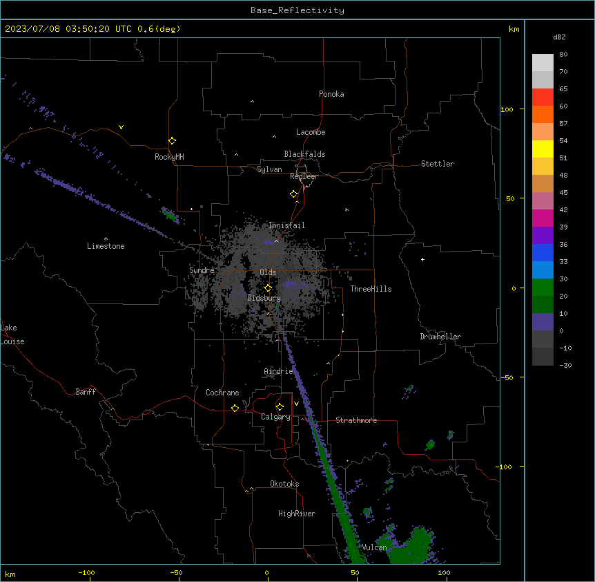Select the purple 10 dBZ color swatch

click(543, 322)
